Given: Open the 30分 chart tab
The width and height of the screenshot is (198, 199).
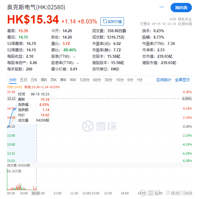Looking at the screenshot, I should [108, 80].
